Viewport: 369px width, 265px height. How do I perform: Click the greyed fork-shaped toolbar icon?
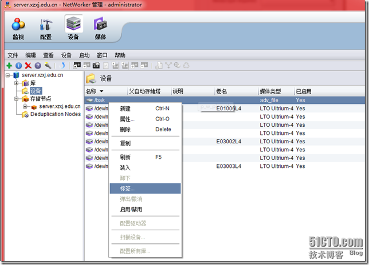pos(168,65)
